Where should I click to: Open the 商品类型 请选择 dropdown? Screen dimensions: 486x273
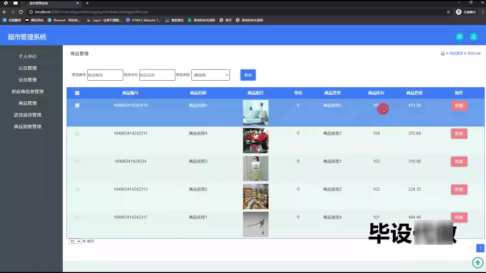tap(210, 75)
